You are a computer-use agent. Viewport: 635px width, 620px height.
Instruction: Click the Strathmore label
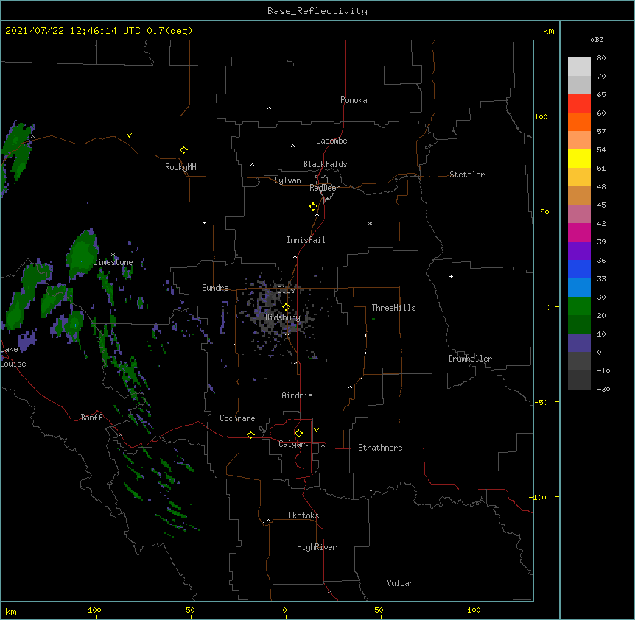coord(380,448)
